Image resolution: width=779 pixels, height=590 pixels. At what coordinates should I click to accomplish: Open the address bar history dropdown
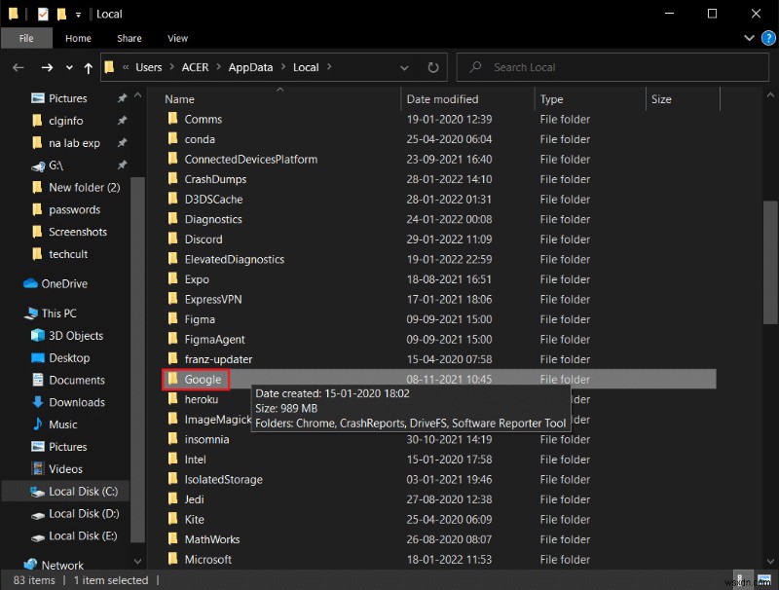tap(404, 67)
